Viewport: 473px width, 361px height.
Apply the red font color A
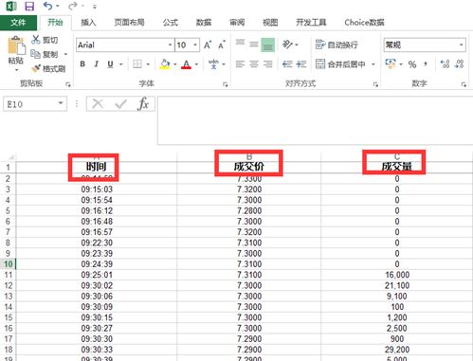(x=187, y=64)
